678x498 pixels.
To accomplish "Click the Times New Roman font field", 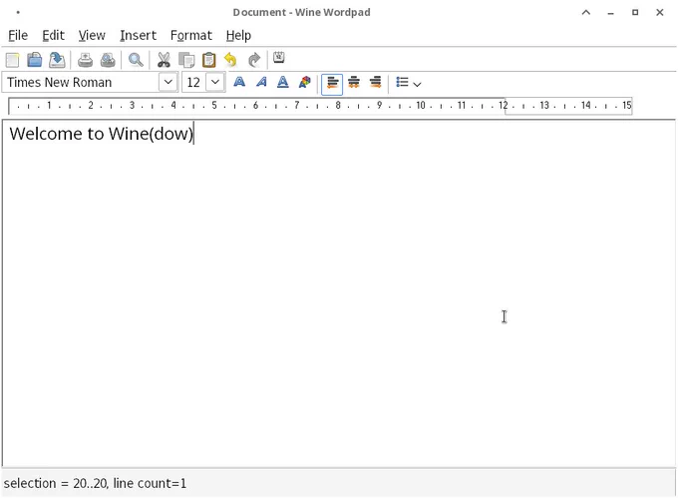I will (x=81, y=82).
